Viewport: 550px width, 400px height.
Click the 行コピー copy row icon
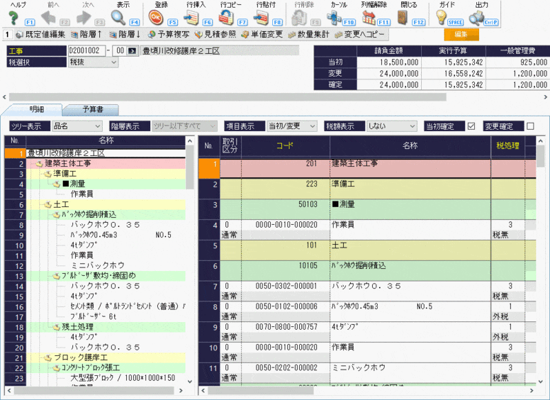(x=226, y=17)
